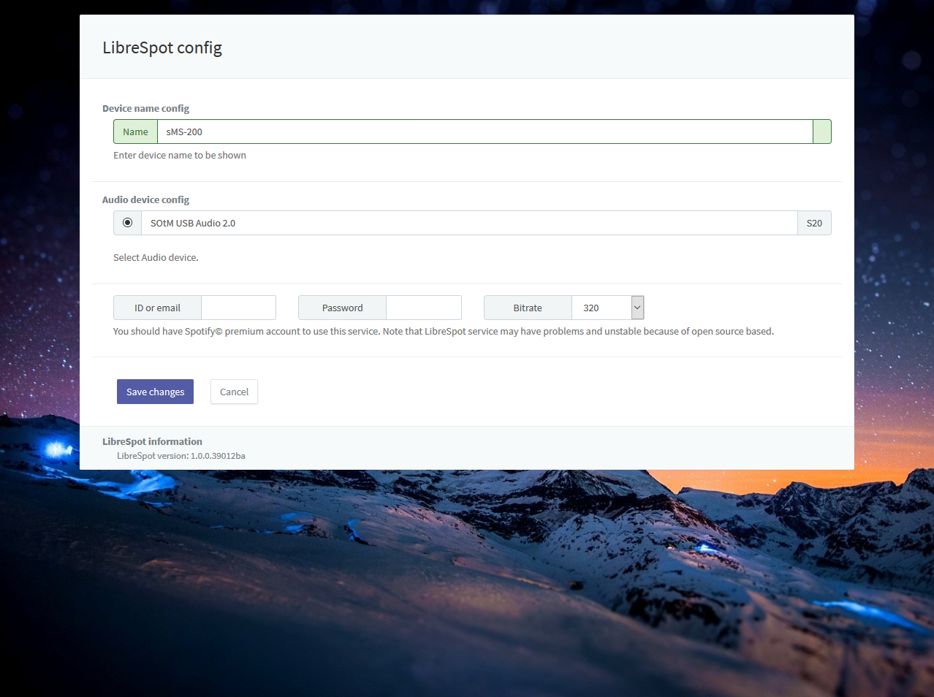Click the Bitrate label
Screen dimensions: 934x697
(527, 308)
